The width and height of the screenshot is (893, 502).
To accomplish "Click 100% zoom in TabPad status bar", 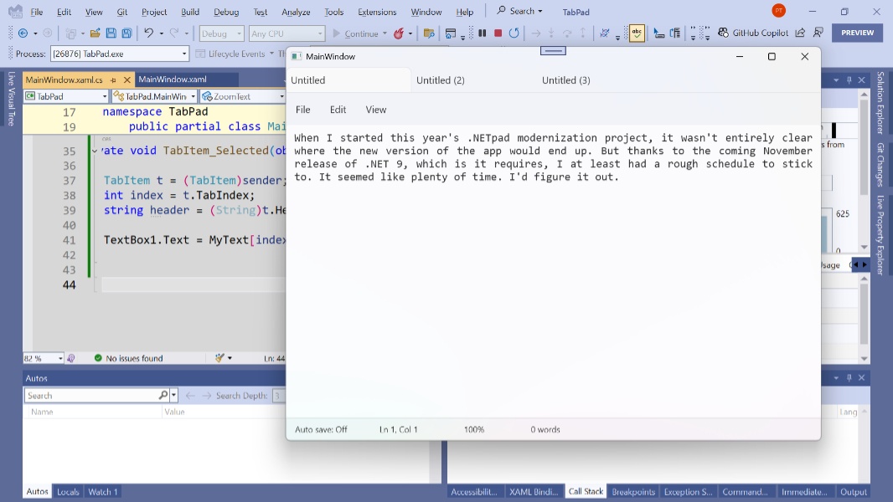I will (473, 428).
